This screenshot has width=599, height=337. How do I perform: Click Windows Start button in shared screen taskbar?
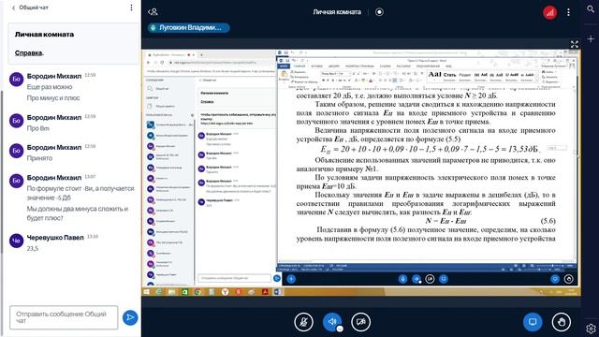(x=146, y=292)
